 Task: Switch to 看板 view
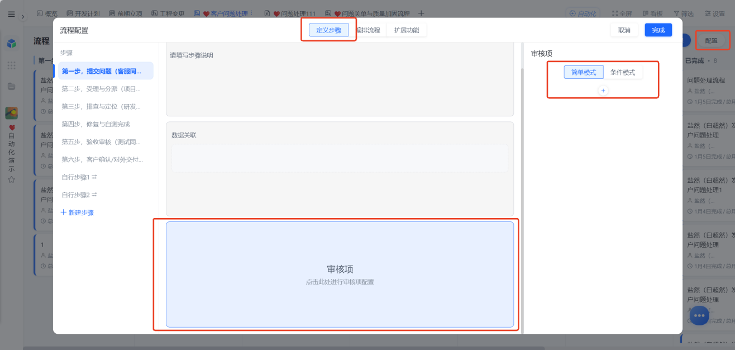click(652, 13)
